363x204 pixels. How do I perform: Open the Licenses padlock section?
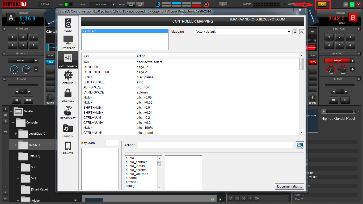[68, 95]
